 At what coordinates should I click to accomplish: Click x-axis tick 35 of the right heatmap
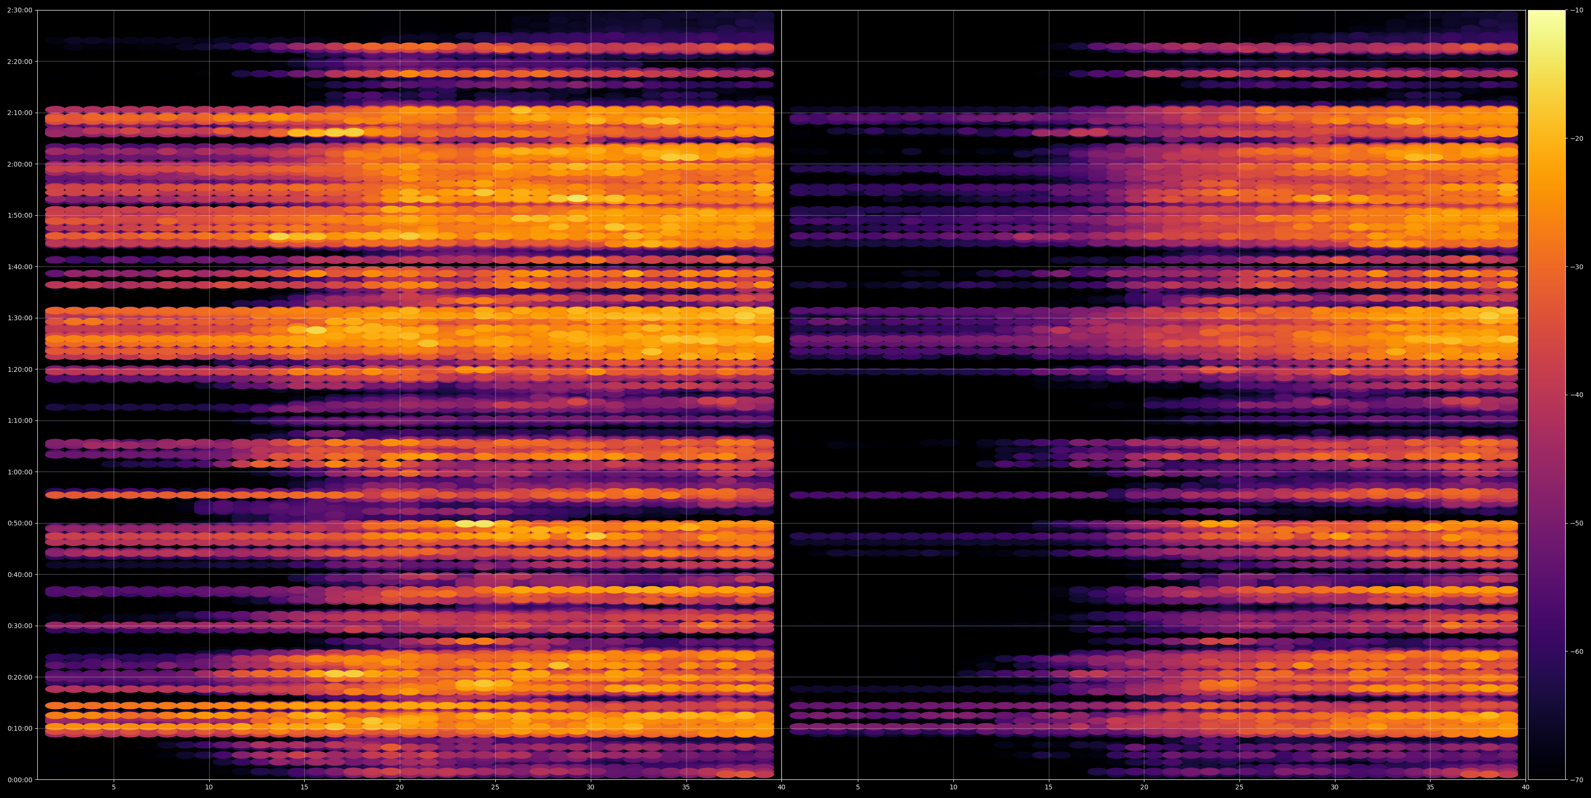pos(1431,787)
